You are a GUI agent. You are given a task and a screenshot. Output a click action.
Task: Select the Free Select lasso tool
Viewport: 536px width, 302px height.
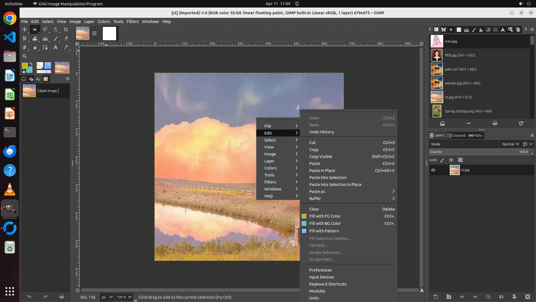(45, 29)
